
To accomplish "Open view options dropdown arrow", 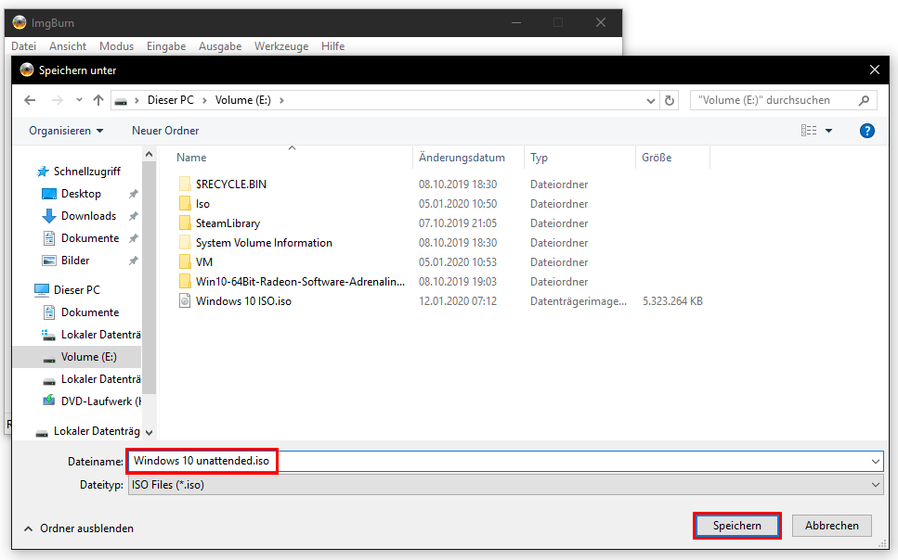I will pyautogui.click(x=828, y=131).
